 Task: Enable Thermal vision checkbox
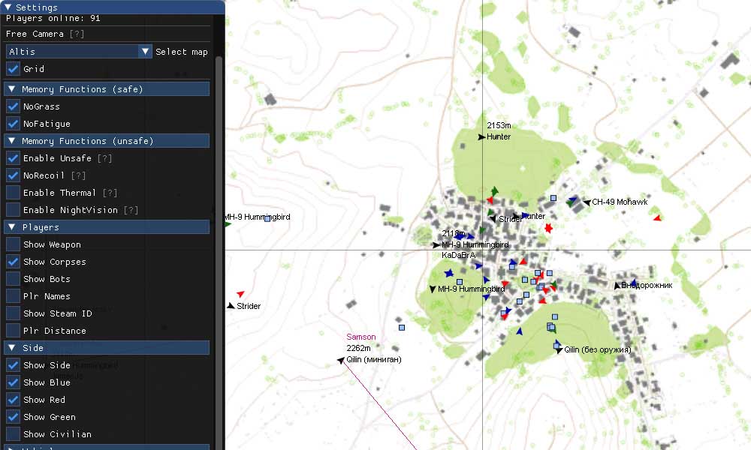point(13,192)
